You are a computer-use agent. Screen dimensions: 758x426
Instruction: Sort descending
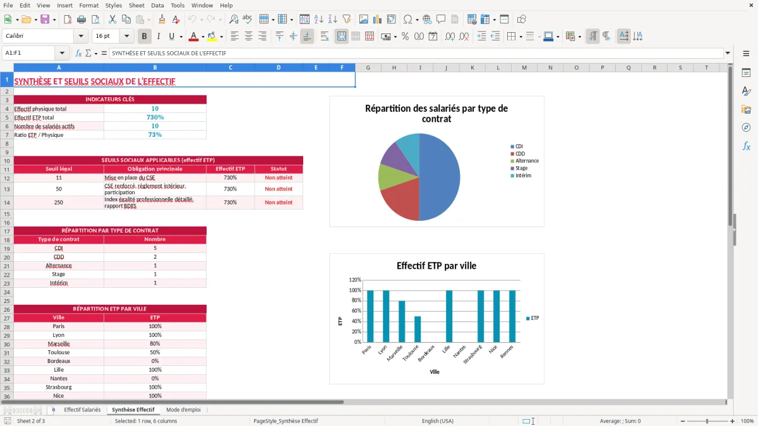tap(333, 20)
